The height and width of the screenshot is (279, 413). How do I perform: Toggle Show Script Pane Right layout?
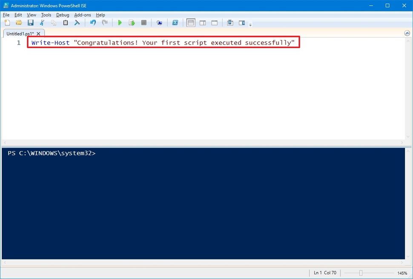click(x=202, y=23)
